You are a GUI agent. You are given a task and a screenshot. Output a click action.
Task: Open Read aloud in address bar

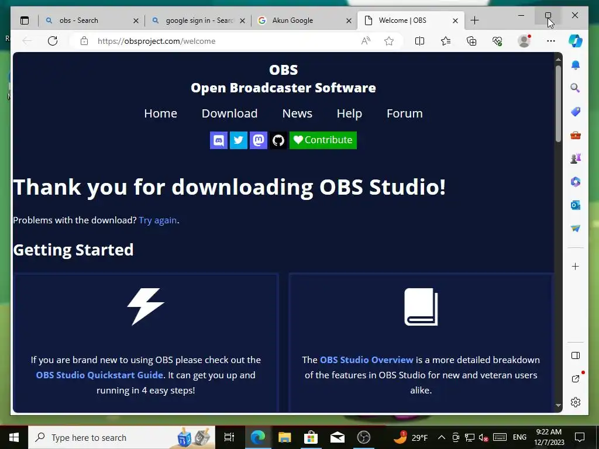(x=366, y=41)
